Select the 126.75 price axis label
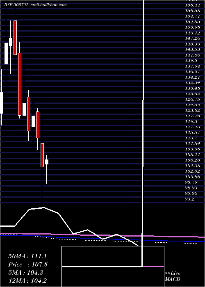This screenshot has width=205, height=287. point(192,99)
